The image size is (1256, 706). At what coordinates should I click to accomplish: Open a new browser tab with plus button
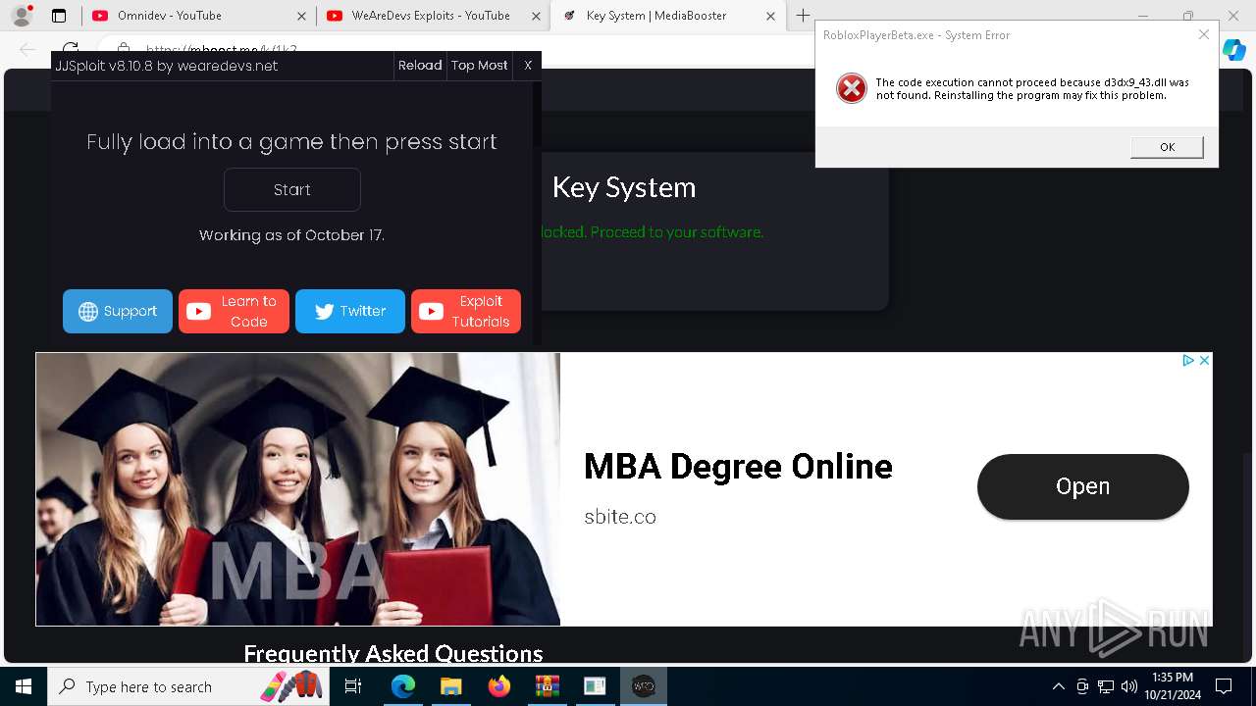[803, 16]
